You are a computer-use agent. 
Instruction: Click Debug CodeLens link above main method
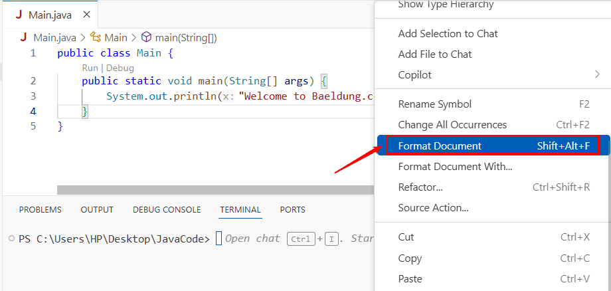120,68
